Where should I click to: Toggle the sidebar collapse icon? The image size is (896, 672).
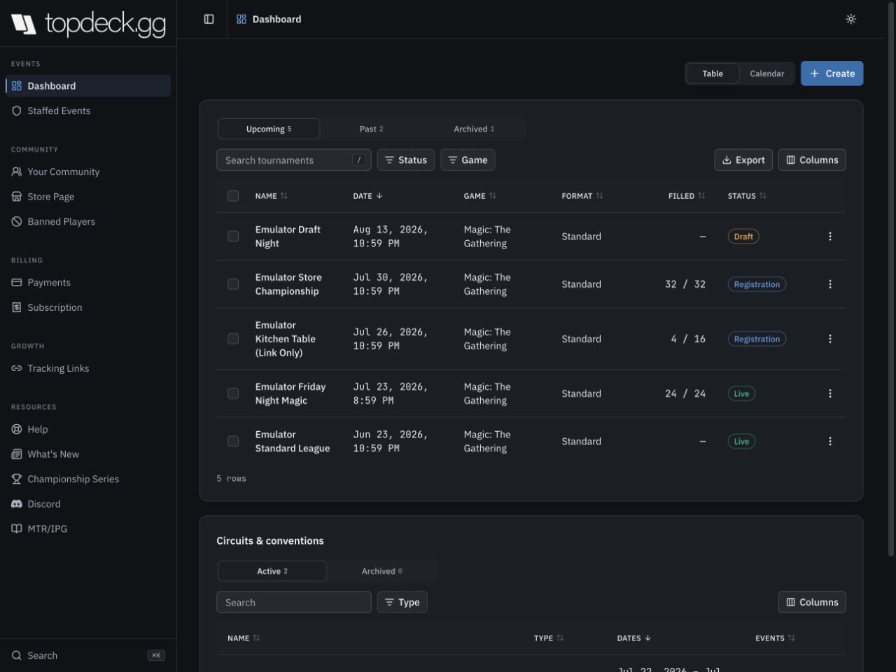point(209,19)
